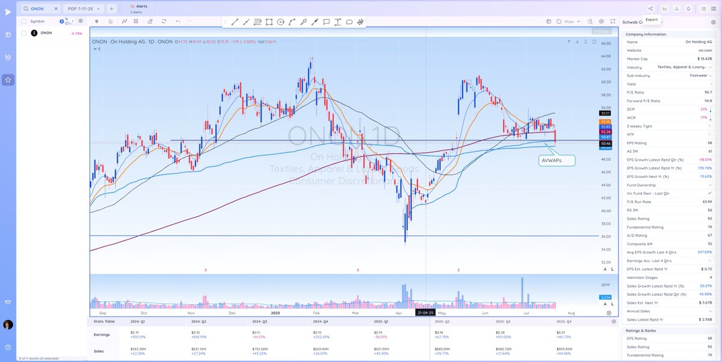Click the refresh chart icon

click(164, 21)
